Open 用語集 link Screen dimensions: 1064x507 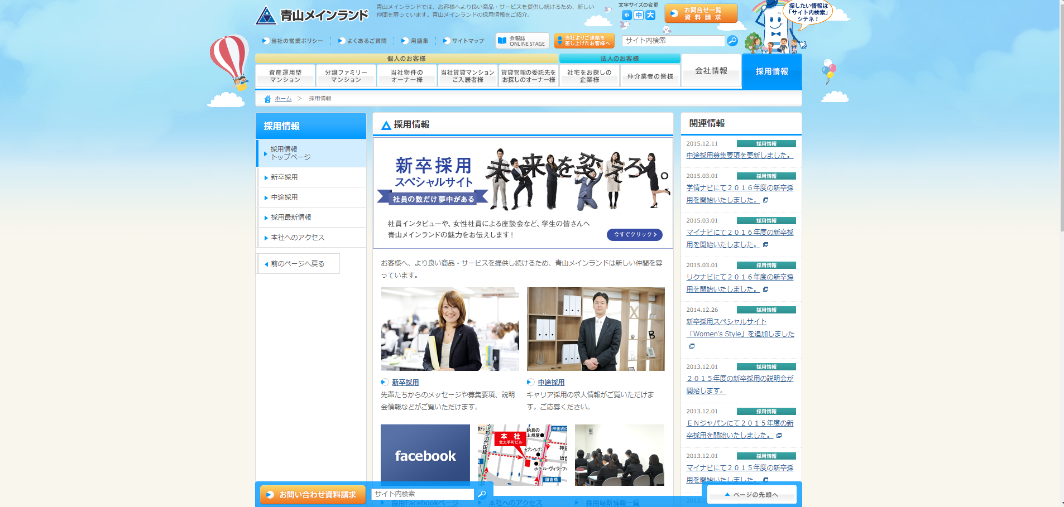click(415, 41)
